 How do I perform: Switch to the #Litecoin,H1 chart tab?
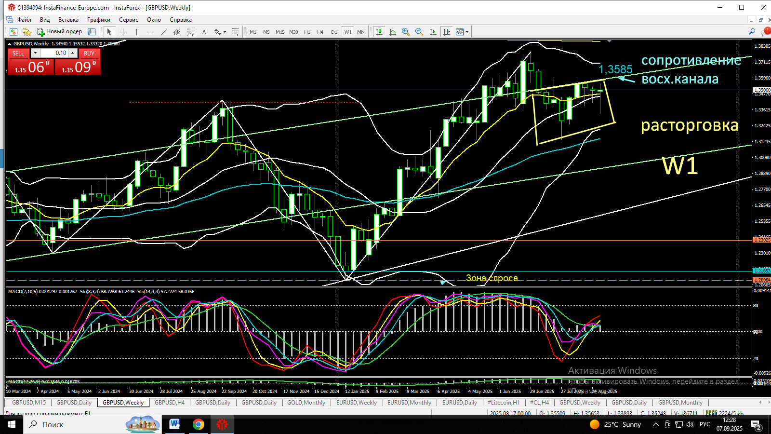tap(504, 403)
